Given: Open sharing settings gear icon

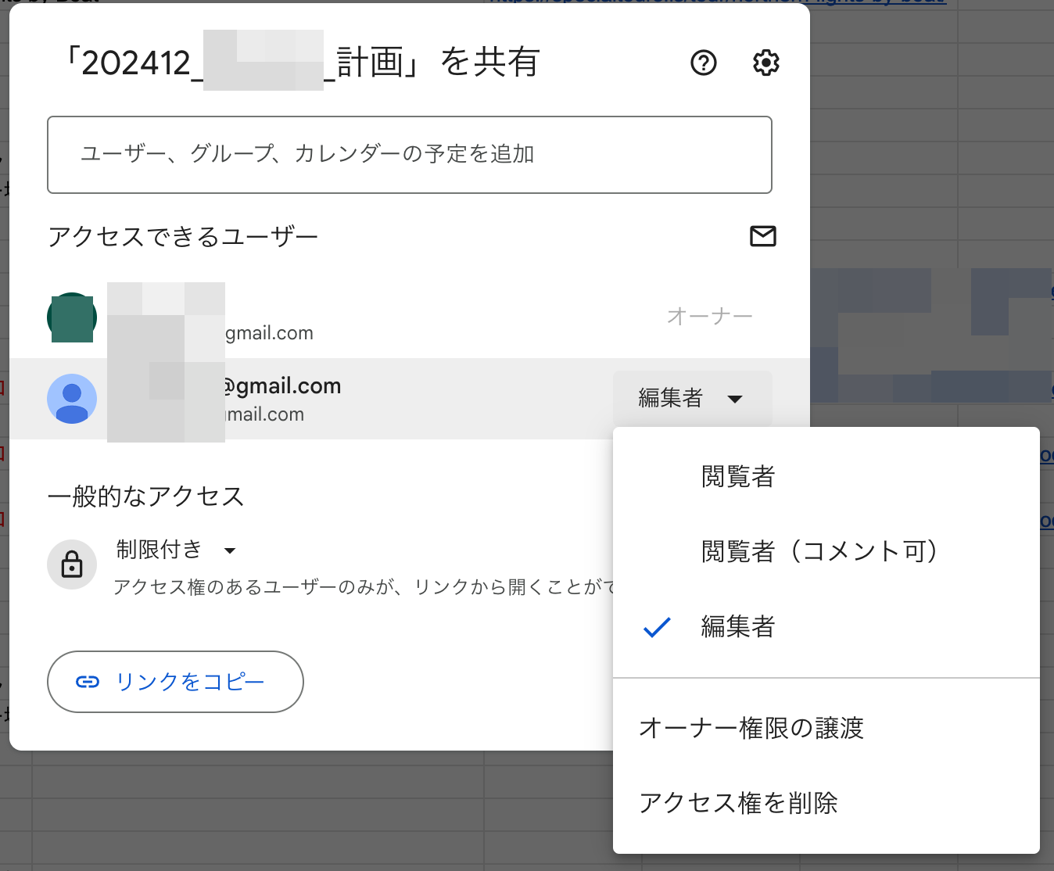Looking at the screenshot, I should 765,63.
